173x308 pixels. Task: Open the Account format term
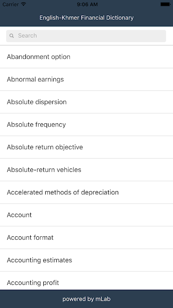(x=86, y=238)
